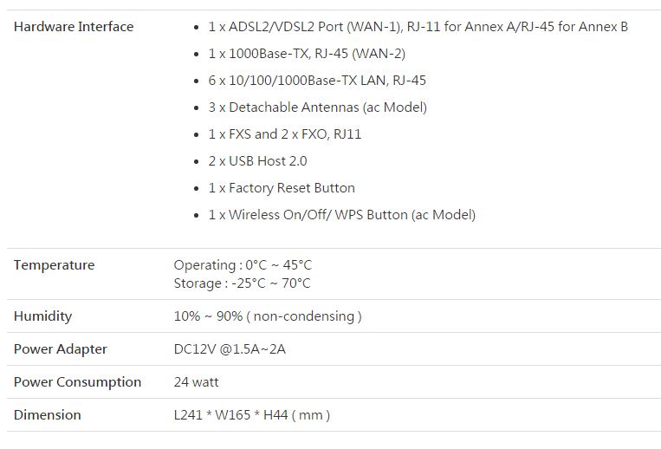Select the 10% ~ 90% non-condensing value
Viewport: 661px width, 449px height.
268,316
